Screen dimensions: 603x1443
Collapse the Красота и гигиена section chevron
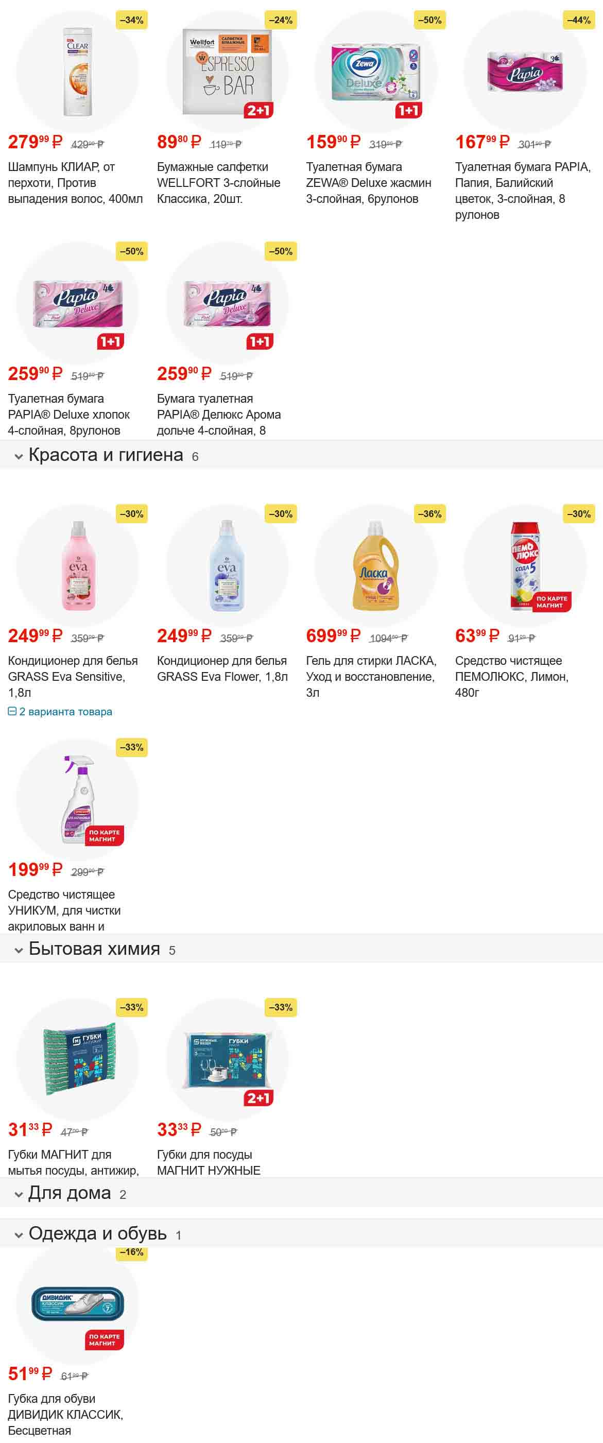tap(19, 457)
